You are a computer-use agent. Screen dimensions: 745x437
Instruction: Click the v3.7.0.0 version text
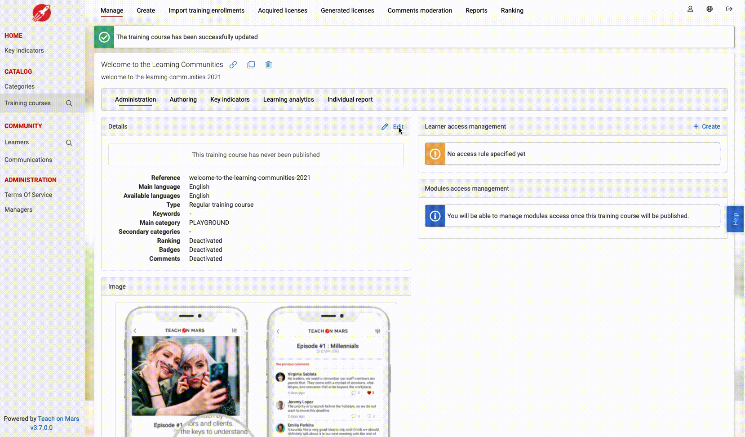[41, 428]
